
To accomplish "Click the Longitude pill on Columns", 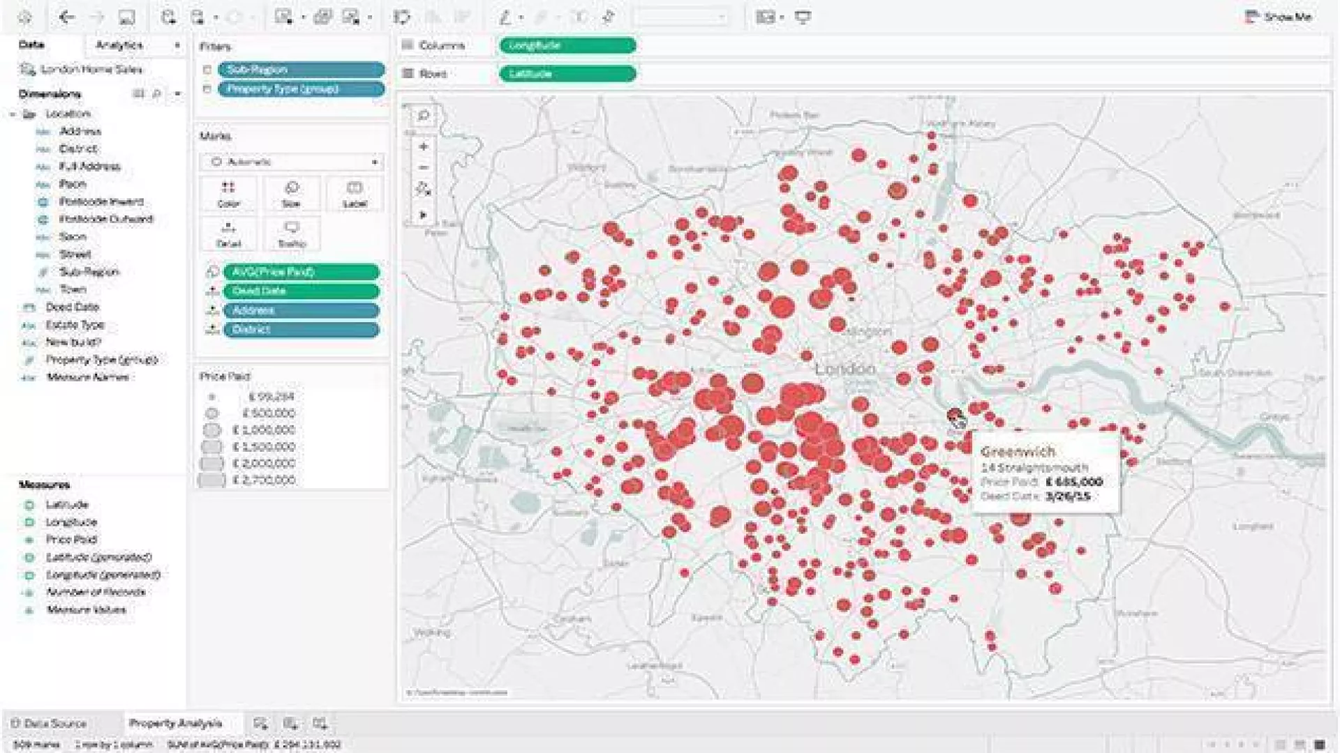I will [567, 45].
